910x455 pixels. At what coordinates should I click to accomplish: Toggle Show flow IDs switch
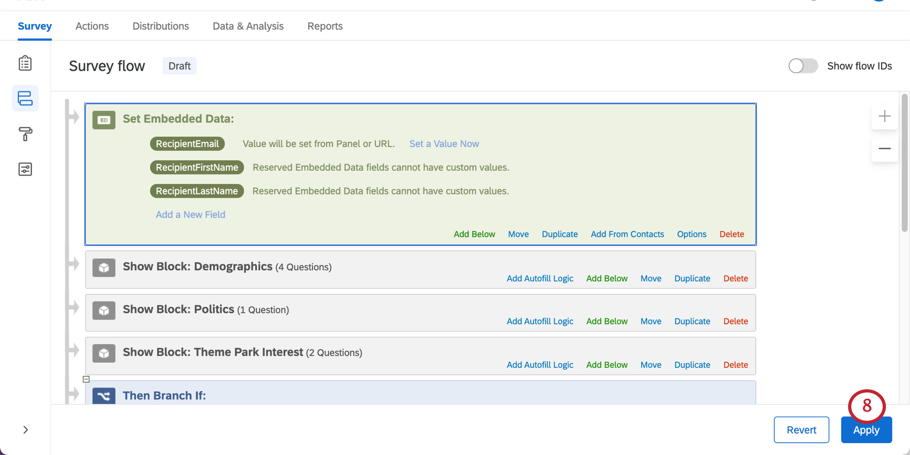pyautogui.click(x=803, y=66)
